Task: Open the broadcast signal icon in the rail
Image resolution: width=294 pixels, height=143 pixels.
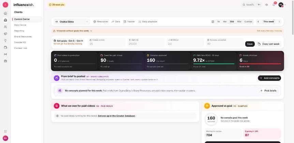Action: pos(5,54)
